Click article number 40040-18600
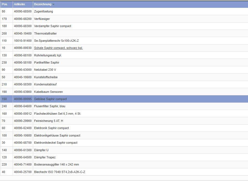Viewport: 248px width, 181px height. click(x=23, y=77)
